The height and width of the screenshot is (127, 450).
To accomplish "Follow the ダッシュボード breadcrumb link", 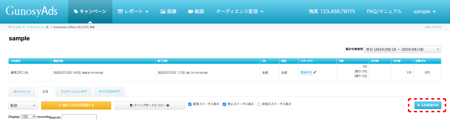I will [17, 27].
